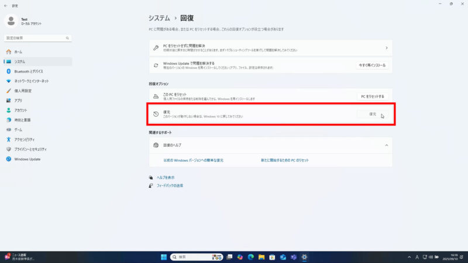Open ネットワークとインターネット settings

pos(31,81)
